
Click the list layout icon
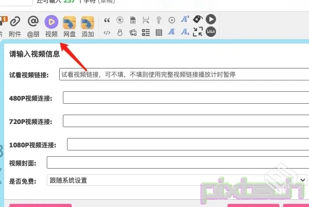(146, 33)
